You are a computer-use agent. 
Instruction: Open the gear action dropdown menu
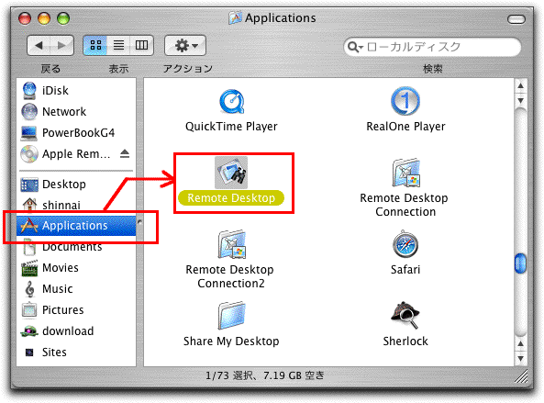tap(185, 45)
